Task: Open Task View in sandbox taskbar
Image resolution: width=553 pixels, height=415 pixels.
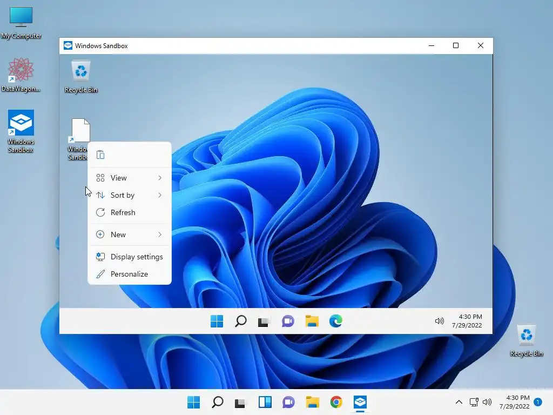Action: 264,321
